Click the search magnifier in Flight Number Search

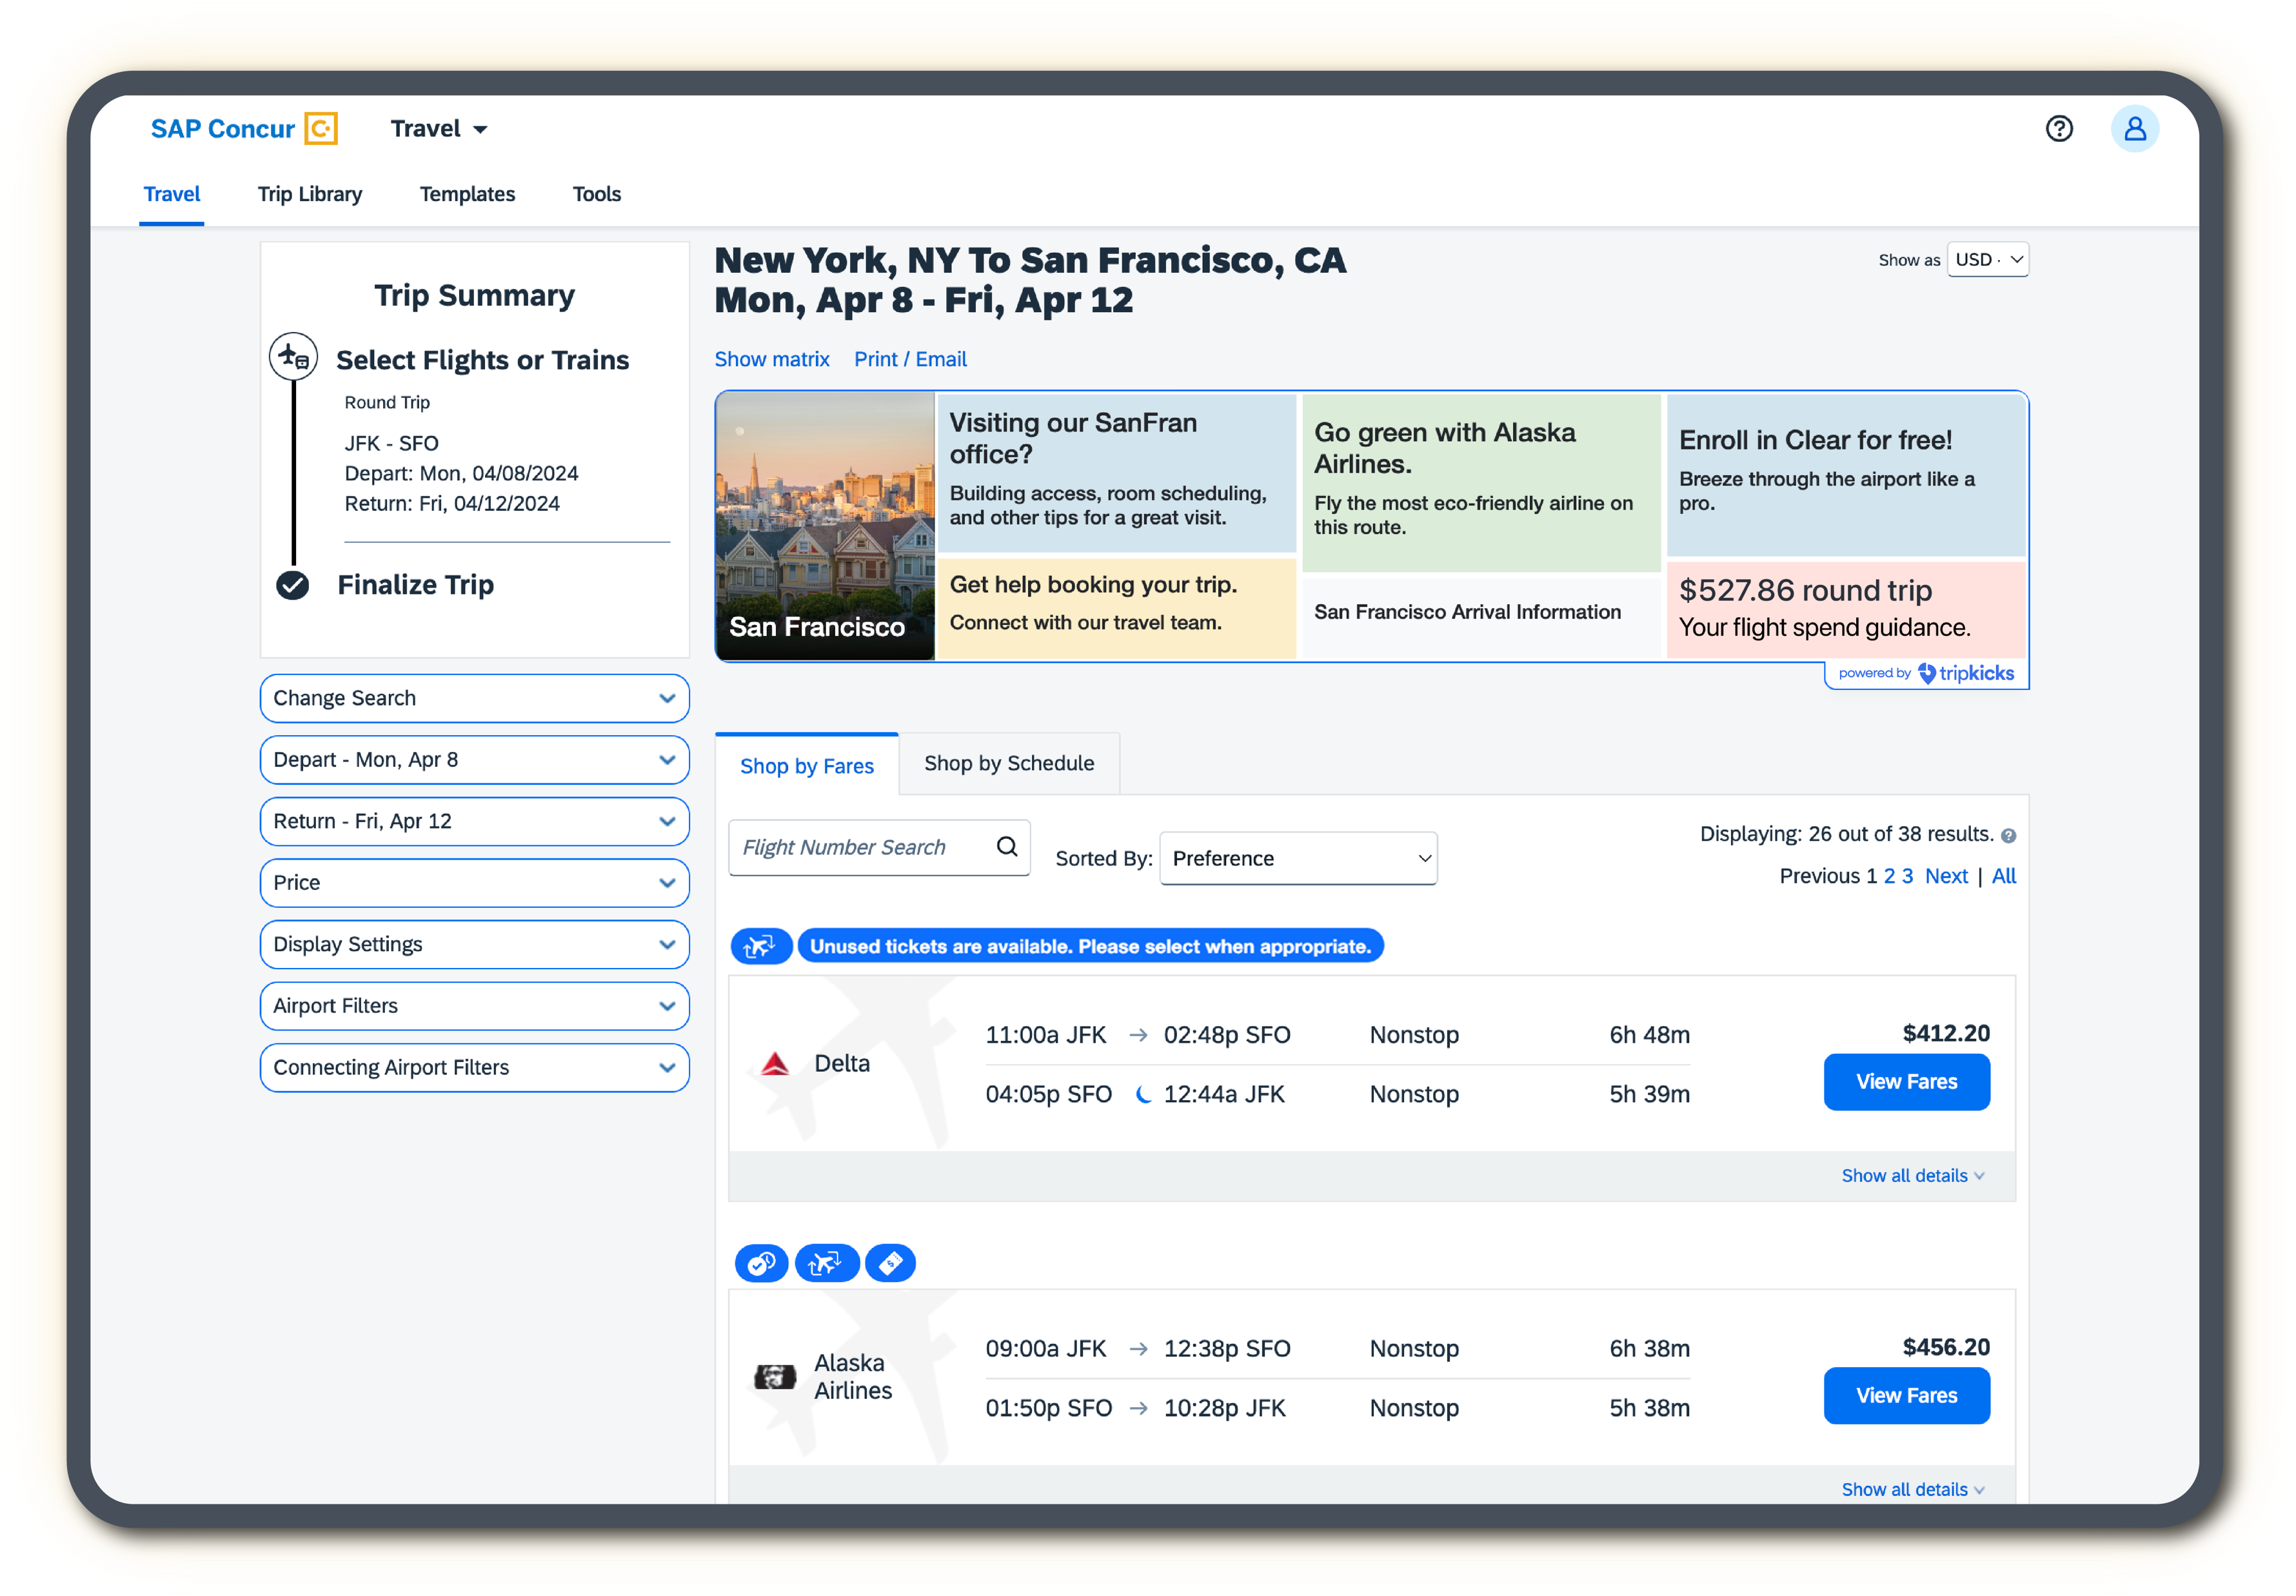click(x=1006, y=847)
